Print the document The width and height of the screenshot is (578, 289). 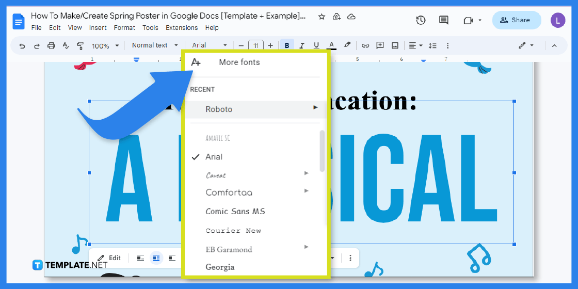[51, 46]
